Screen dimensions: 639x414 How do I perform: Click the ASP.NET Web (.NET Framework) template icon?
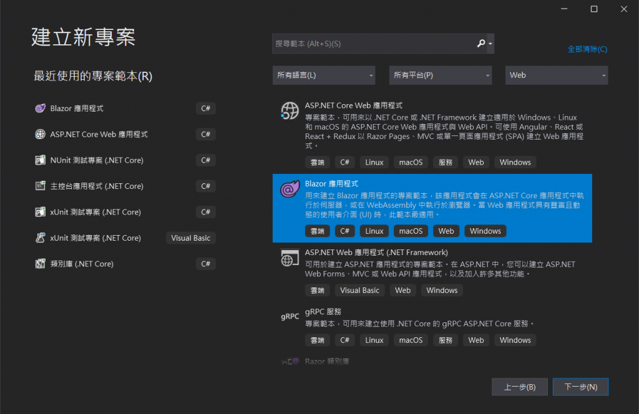pyautogui.click(x=290, y=258)
